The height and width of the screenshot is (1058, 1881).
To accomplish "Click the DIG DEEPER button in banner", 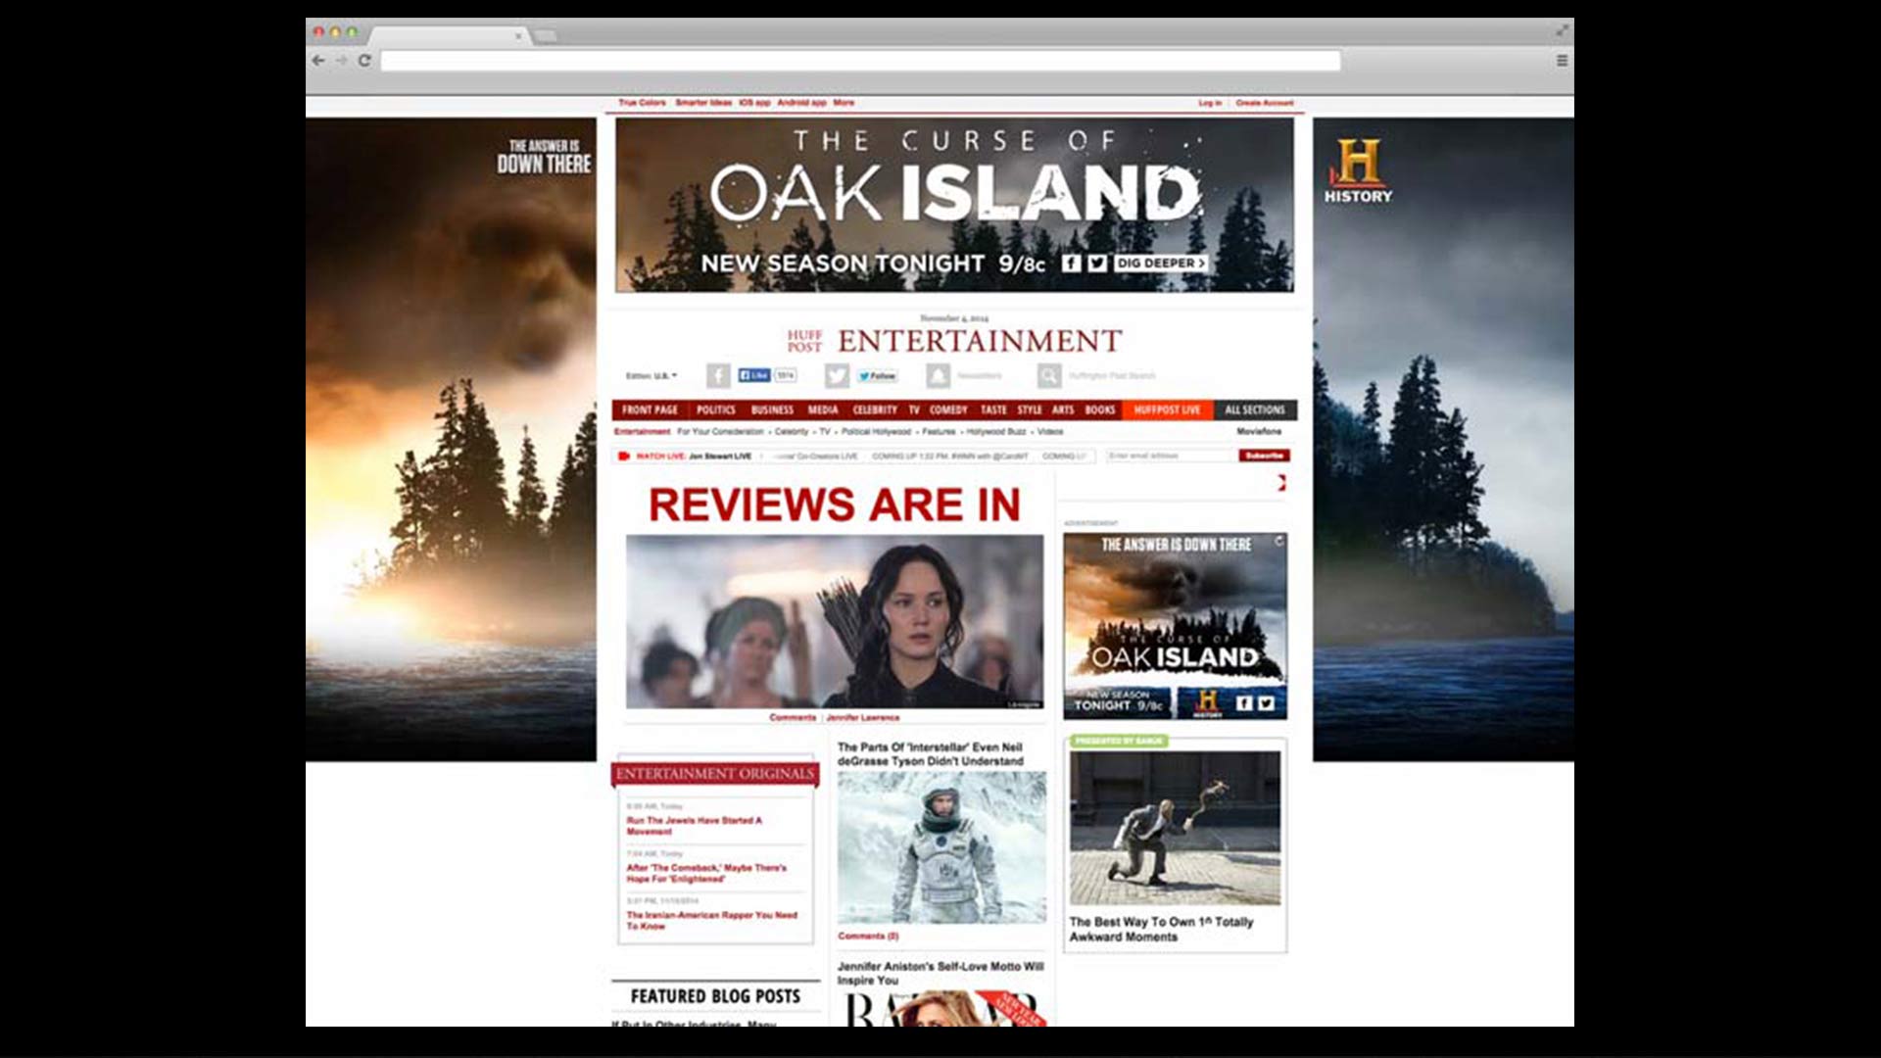I will click(1161, 264).
